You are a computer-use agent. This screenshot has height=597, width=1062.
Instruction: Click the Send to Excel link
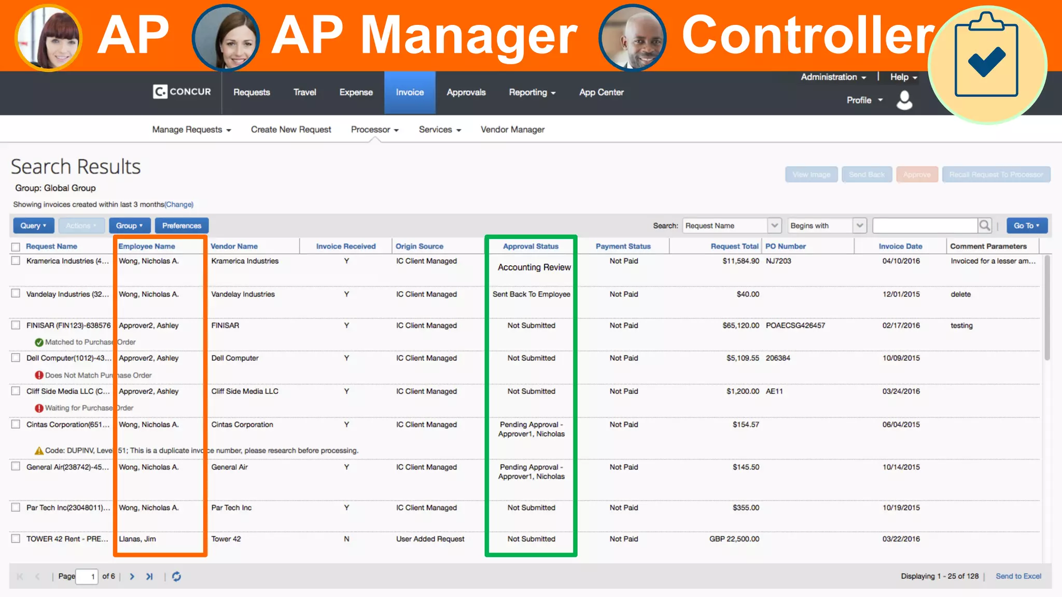[x=1018, y=576]
